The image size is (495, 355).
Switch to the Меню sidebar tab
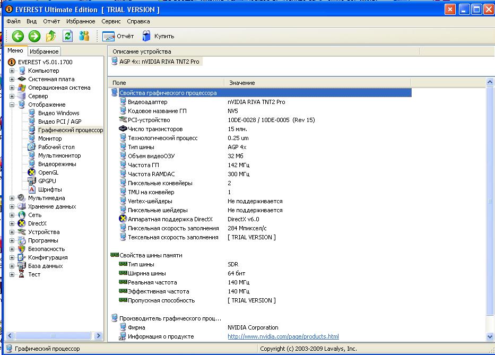pyautogui.click(x=15, y=50)
